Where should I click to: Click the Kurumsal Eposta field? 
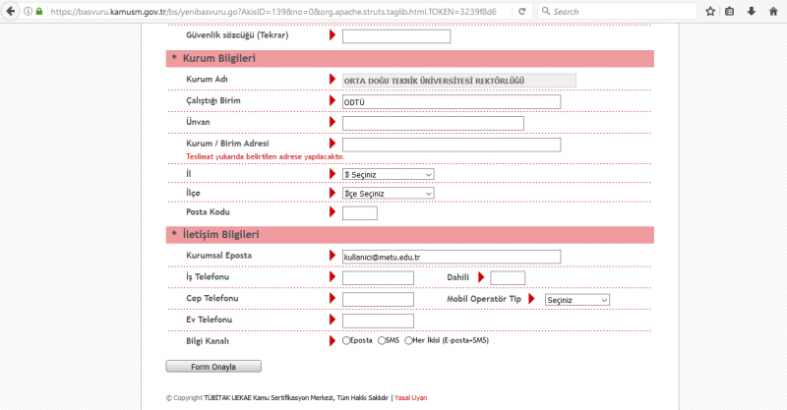[x=452, y=257]
